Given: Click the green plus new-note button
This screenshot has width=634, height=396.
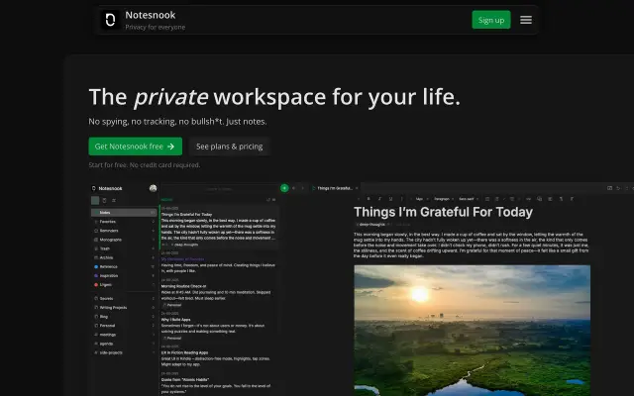Looking at the screenshot, I should click(284, 188).
